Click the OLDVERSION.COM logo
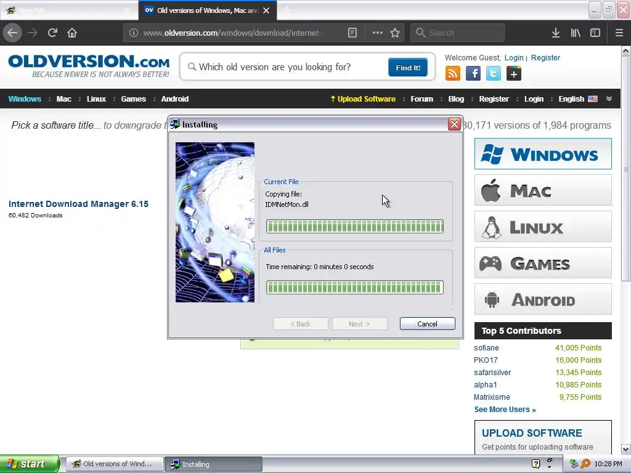Image resolution: width=631 pixels, height=473 pixels. tap(89, 66)
